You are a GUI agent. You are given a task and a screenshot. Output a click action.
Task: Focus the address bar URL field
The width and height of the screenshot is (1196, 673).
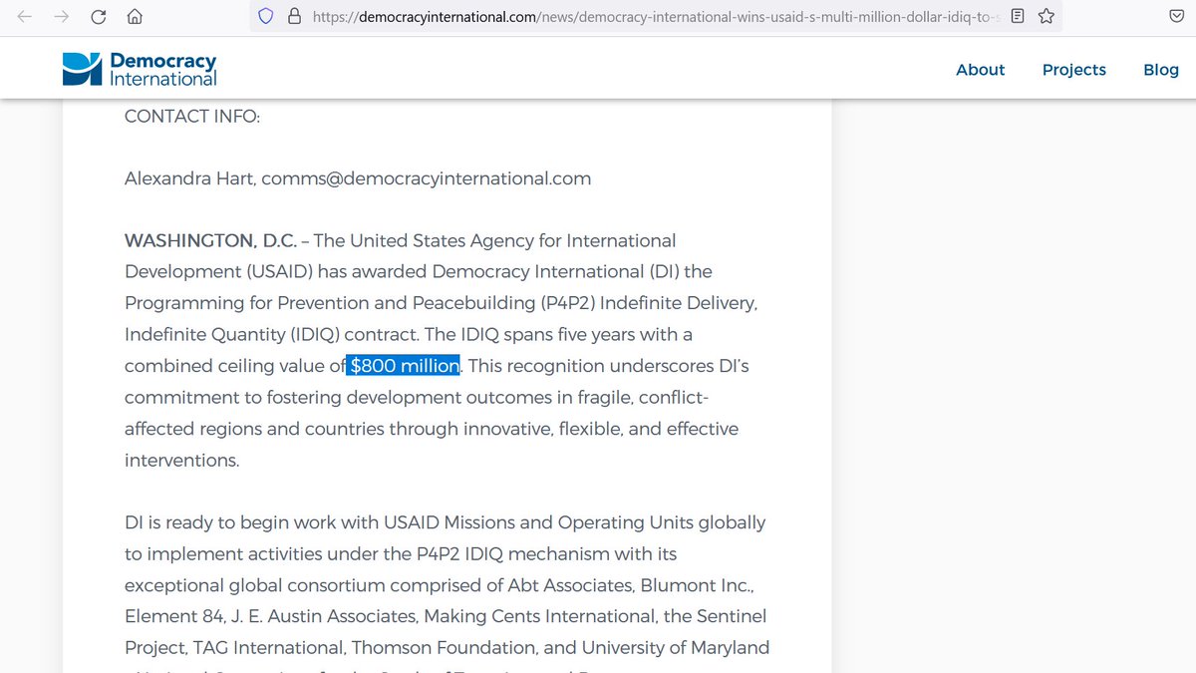[655, 16]
